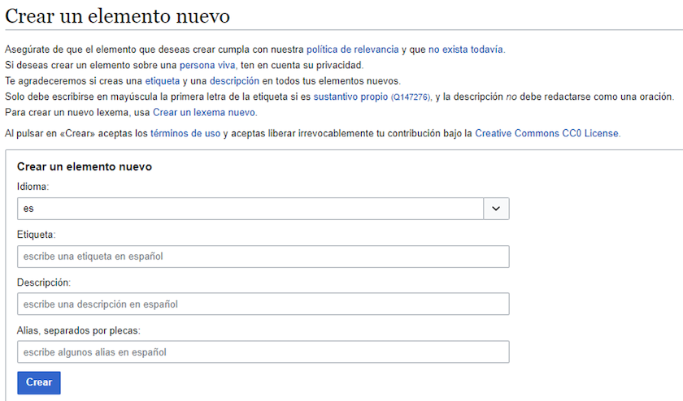Click the Q147276 identifier link
683x401 pixels.
(x=411, y=97)
